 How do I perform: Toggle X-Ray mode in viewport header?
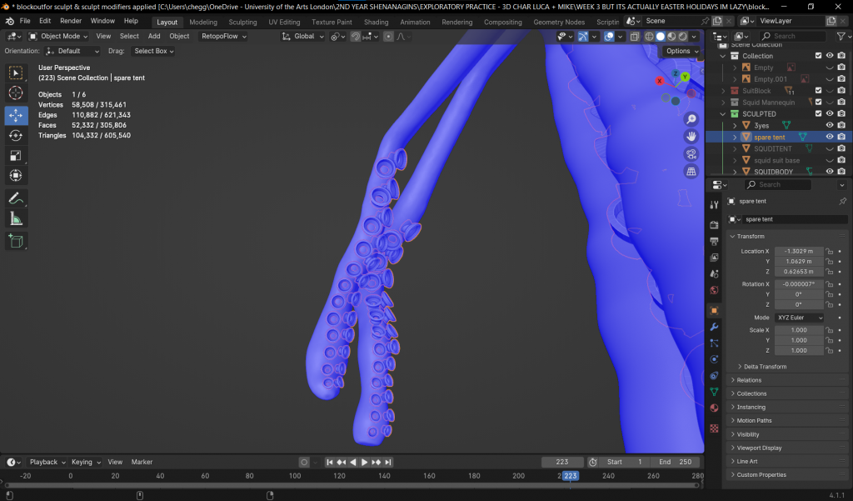[x=634, y=37]
